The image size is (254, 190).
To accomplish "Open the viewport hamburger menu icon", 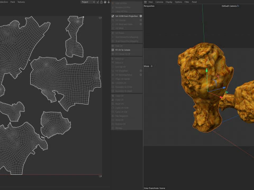I will coord(145,2).
